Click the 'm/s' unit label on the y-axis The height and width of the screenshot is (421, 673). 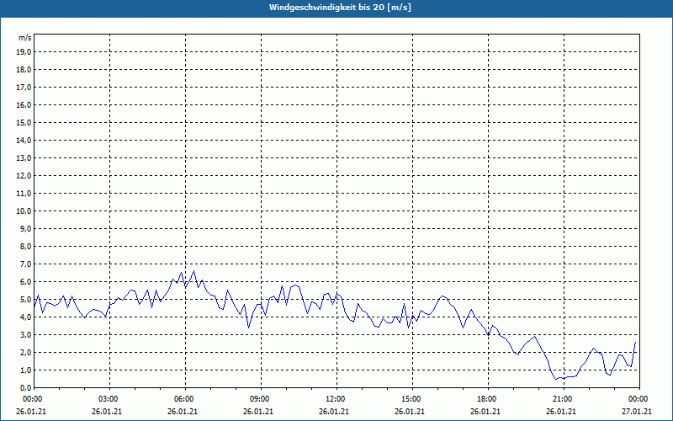[25, 38]
